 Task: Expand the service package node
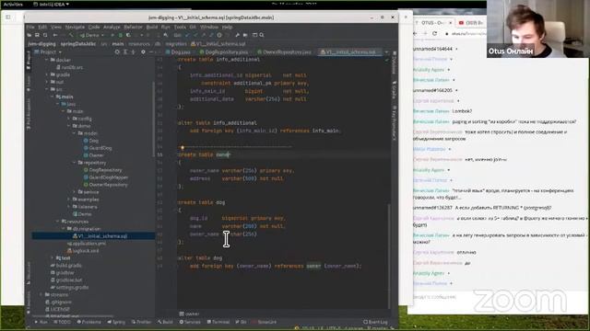click(74, 192)
